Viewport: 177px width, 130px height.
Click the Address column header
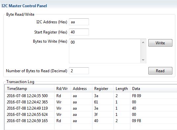coord(81,89)
